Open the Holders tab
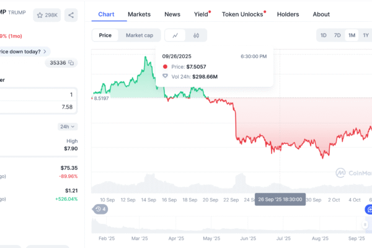The image size is (372, 248). pos(288,14)
